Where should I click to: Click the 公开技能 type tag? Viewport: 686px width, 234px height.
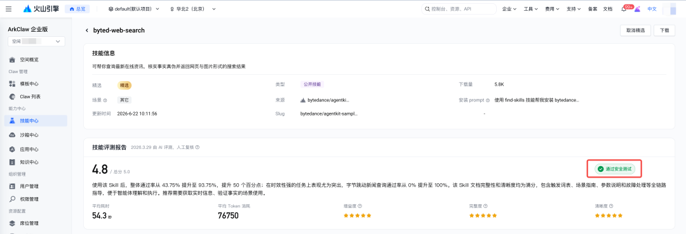pos(313,84)
